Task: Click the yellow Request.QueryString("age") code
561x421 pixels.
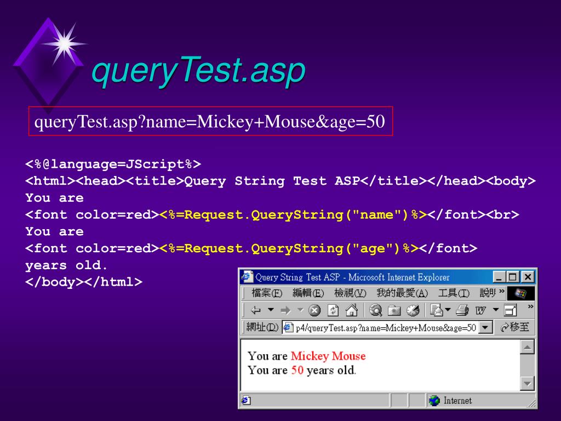Action: coord(289,248)
